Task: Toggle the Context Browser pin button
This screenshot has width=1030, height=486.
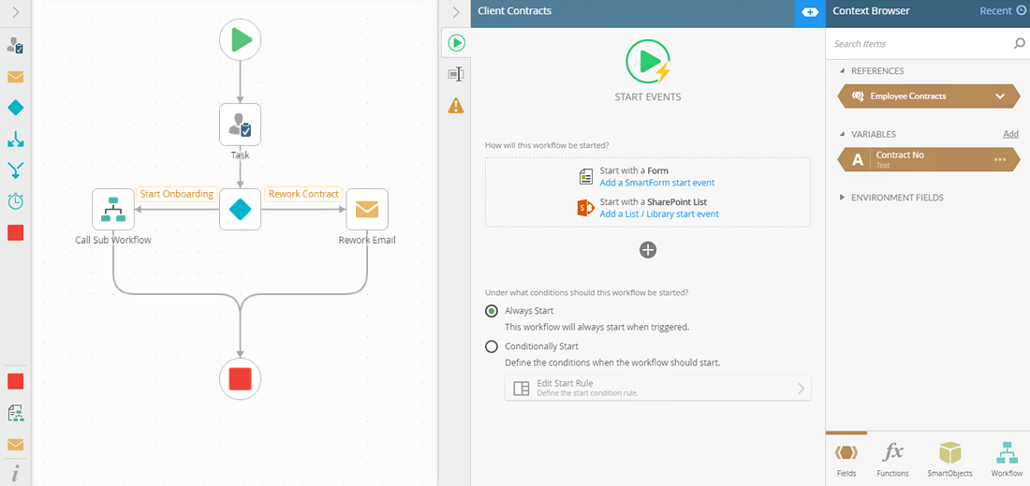Action: click(810, 11)
